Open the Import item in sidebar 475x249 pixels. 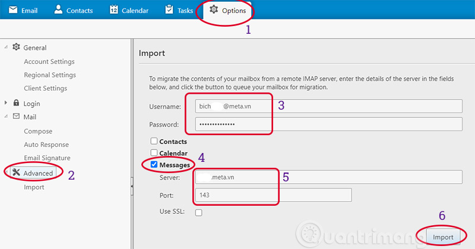[x=34, y=187]
